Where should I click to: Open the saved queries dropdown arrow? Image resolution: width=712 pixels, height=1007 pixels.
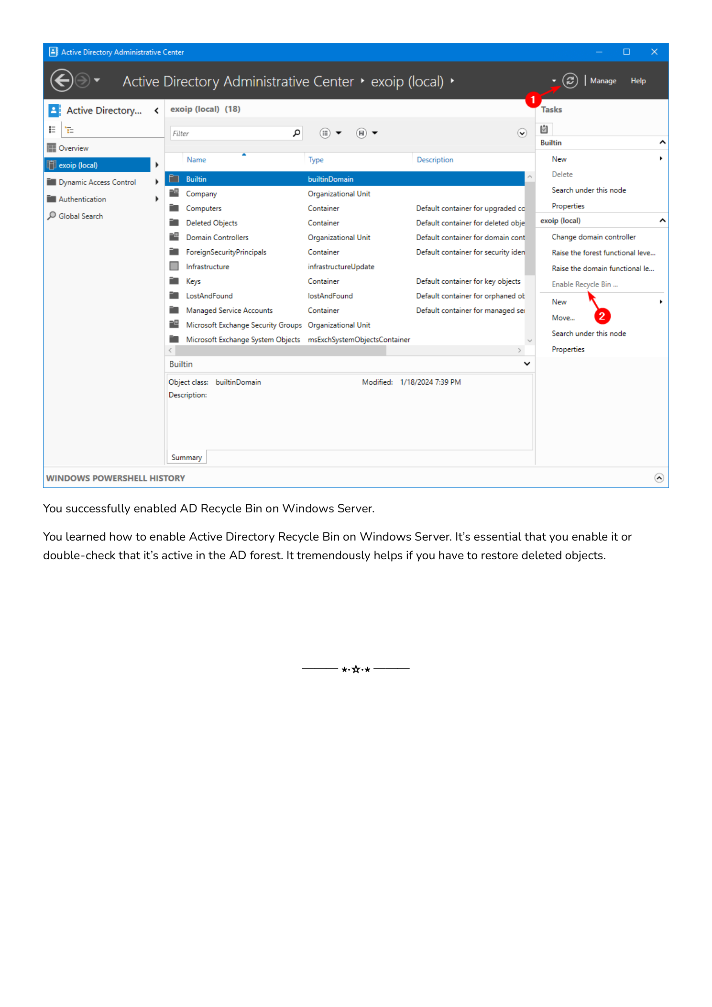[375, 133]
